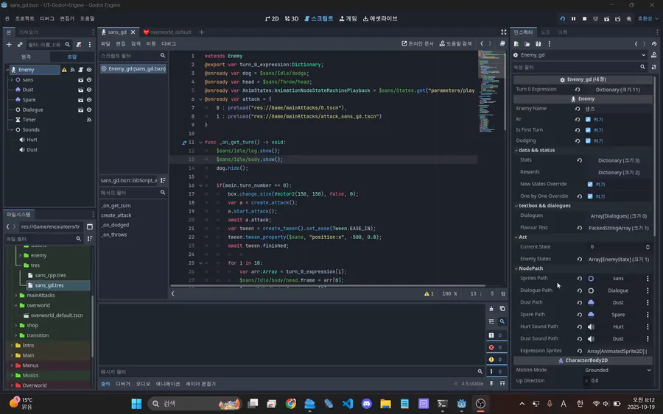The height and width of the screenshot is (414, 663).
Task: Toggle visibility of Dialogue node
Action: tap(89, 110)
